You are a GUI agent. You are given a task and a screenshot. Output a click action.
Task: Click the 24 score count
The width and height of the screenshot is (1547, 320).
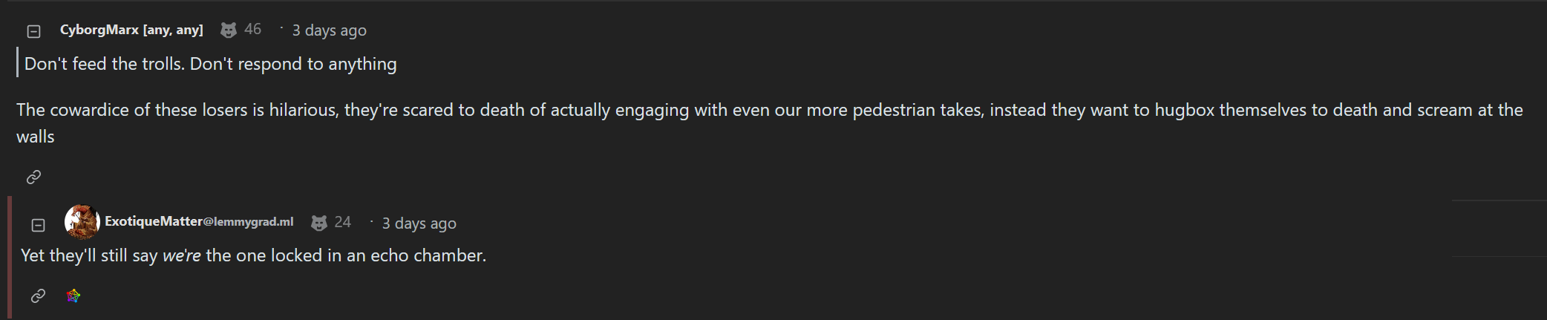coord(342,222)
